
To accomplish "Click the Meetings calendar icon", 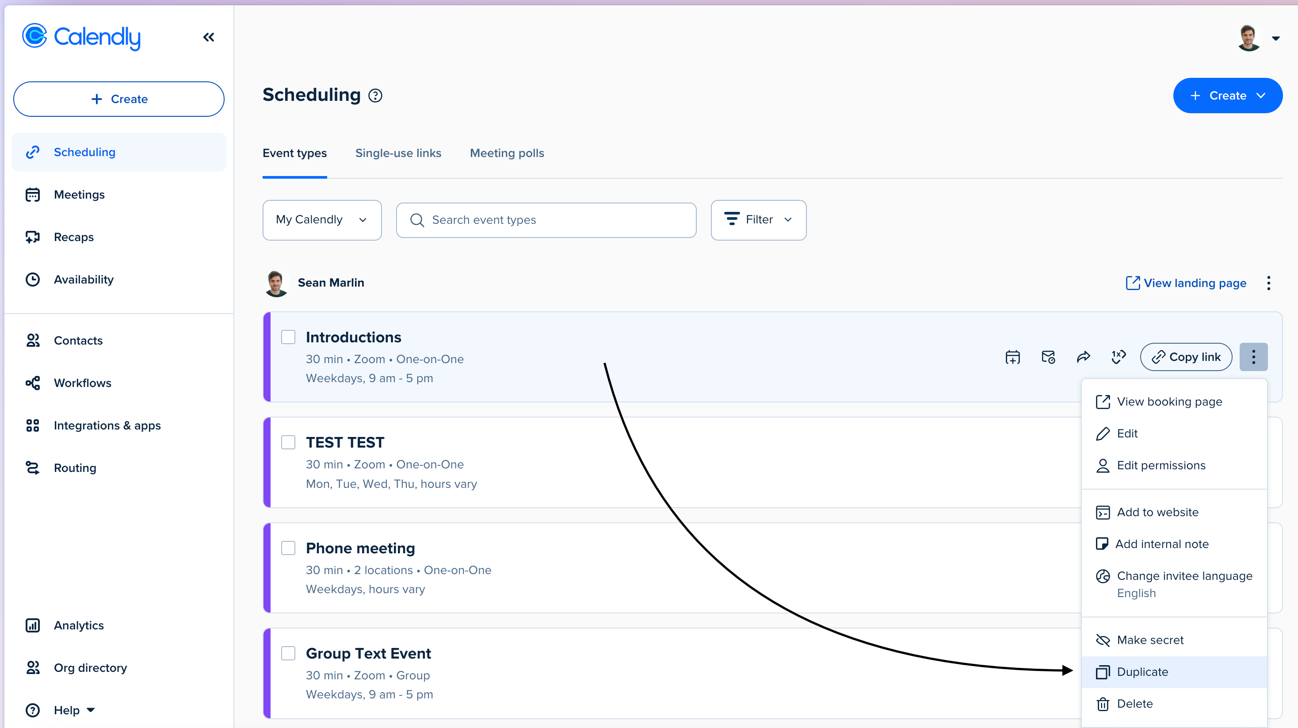I will (33, 195).
